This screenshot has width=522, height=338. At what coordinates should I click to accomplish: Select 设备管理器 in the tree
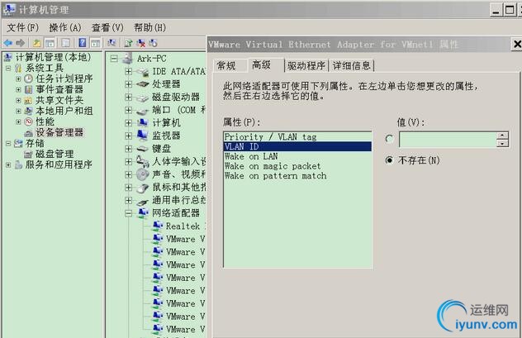(x=59, y=132)
